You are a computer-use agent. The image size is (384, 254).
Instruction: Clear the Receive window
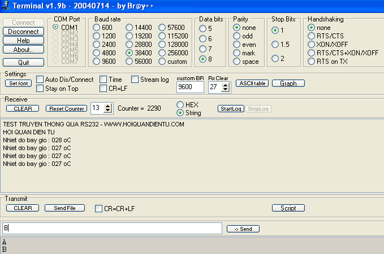tap(23, 108)
